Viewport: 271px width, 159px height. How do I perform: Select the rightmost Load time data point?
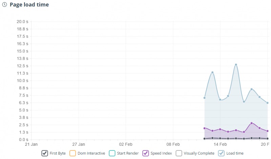click(x=268, y=103)
